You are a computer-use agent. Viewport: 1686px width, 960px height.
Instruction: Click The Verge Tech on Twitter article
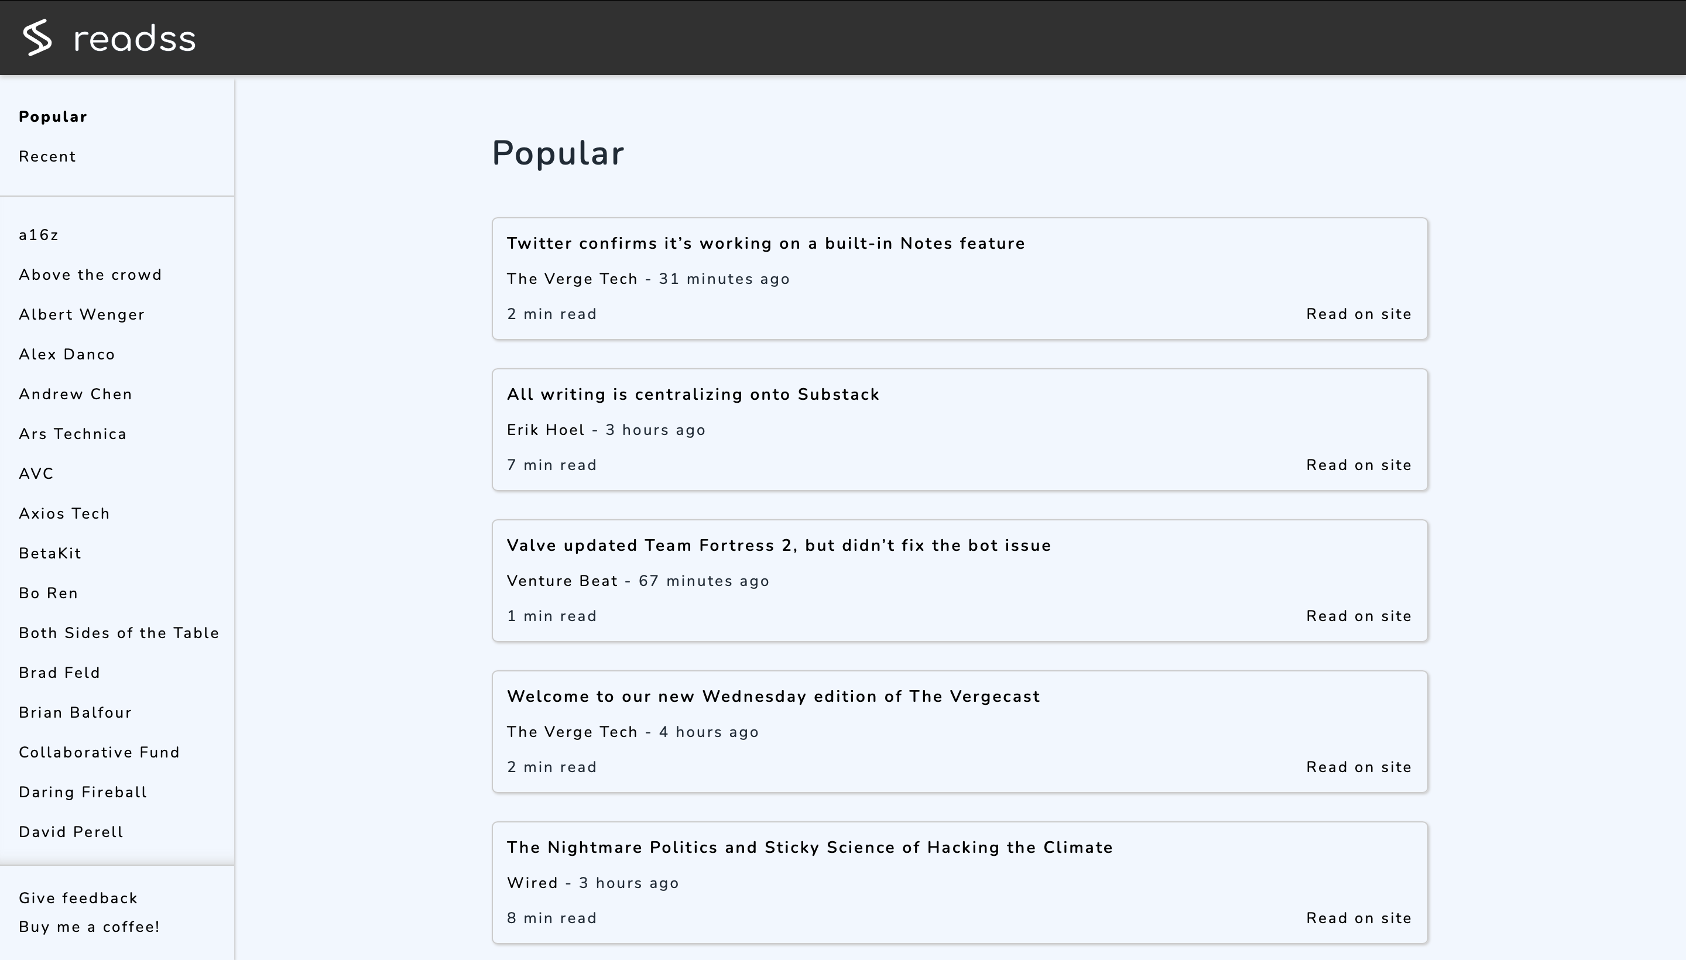[572, 279]
